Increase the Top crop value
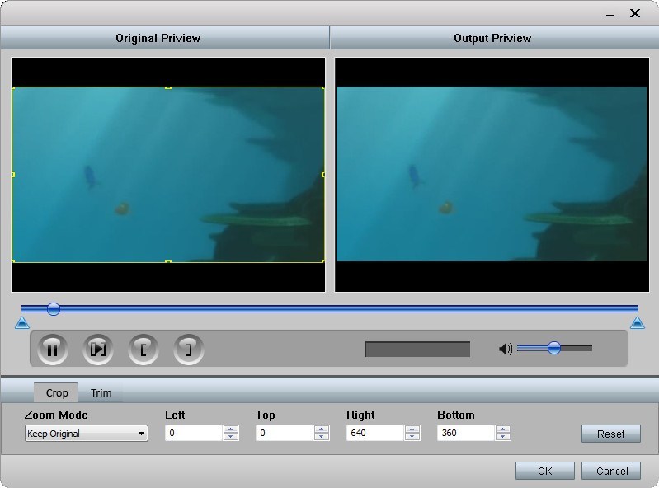This screenshot has height=488, width=659. pyautogui.click(x=322, y=429)
